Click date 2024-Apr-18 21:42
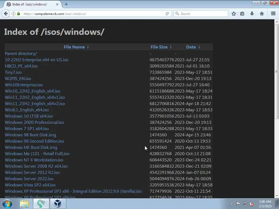This screenshot has height=209, width=279. click(x=193, y=103)
